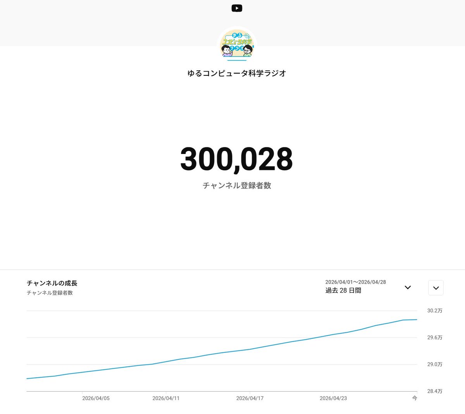Click the 28.4万 value on the y-axis
Screen dimensions: 465x414
point(434,391)
